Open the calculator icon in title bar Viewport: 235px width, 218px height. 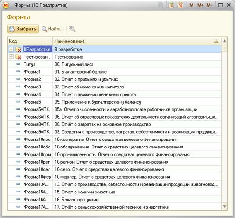171,5
